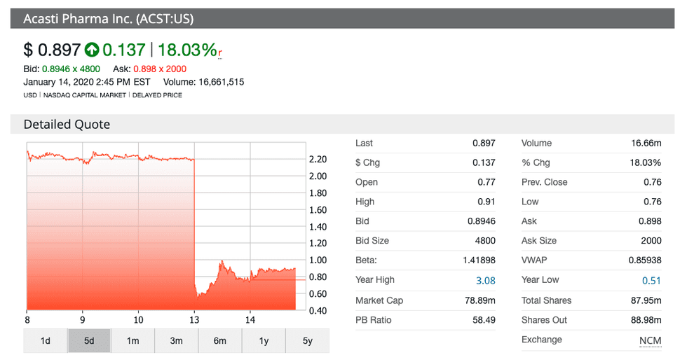Click the NCM exchange abbreviation

tap(651, 340)
